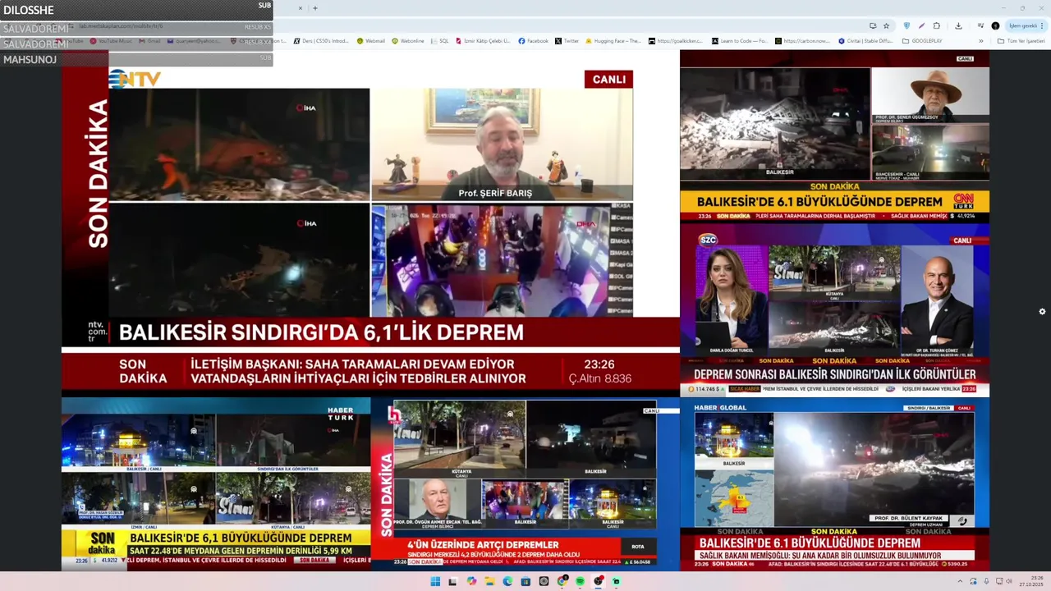The image size is (1051, 591).
Task: Open the GOOGLEPLAY bookmarks folder
Action: coord(922,40)
